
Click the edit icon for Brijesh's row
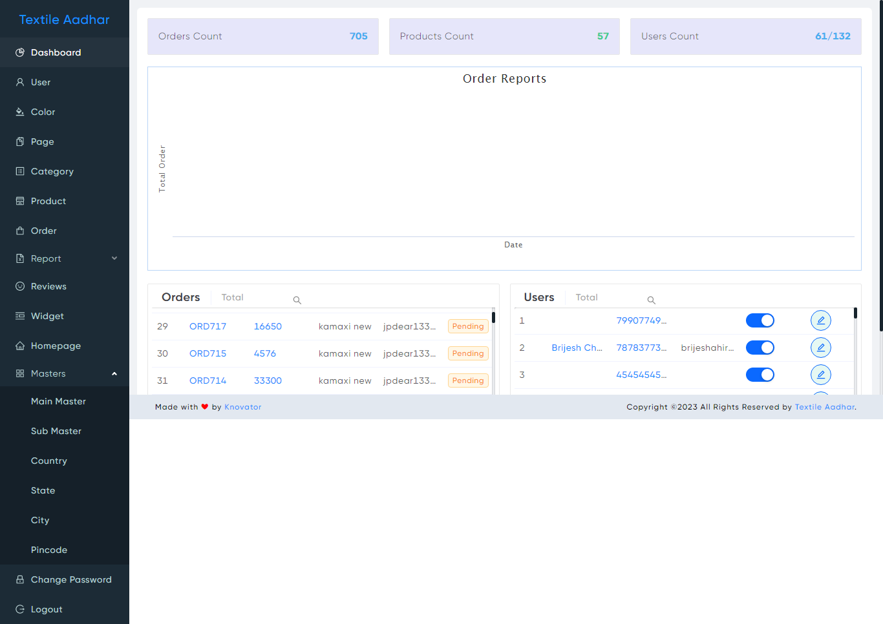pos(820,348)
